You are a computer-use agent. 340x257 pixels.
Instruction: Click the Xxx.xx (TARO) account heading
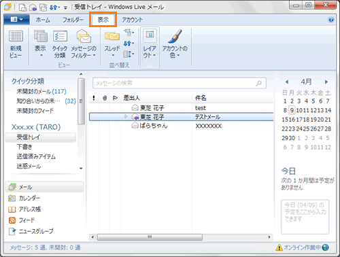tap(36, 127)
